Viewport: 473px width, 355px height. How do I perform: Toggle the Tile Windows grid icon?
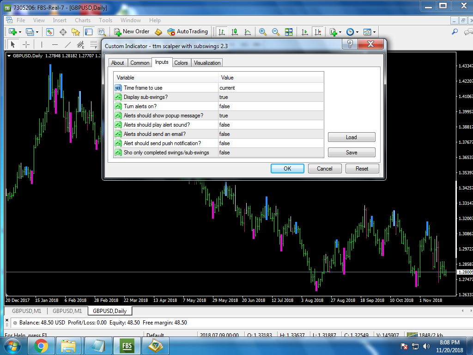289,32
